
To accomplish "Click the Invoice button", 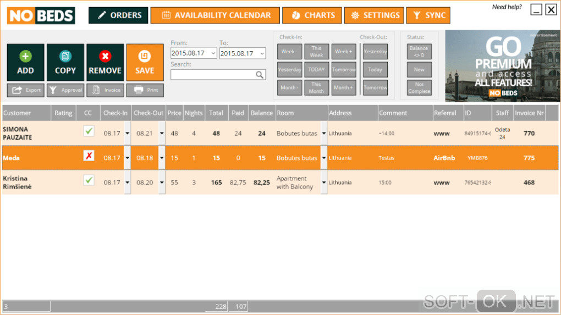I will (105, 90).
